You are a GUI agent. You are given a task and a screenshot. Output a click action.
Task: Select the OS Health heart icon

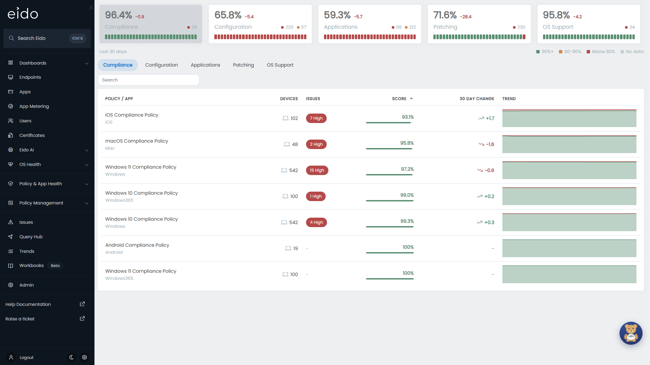[x=10, y=164]
